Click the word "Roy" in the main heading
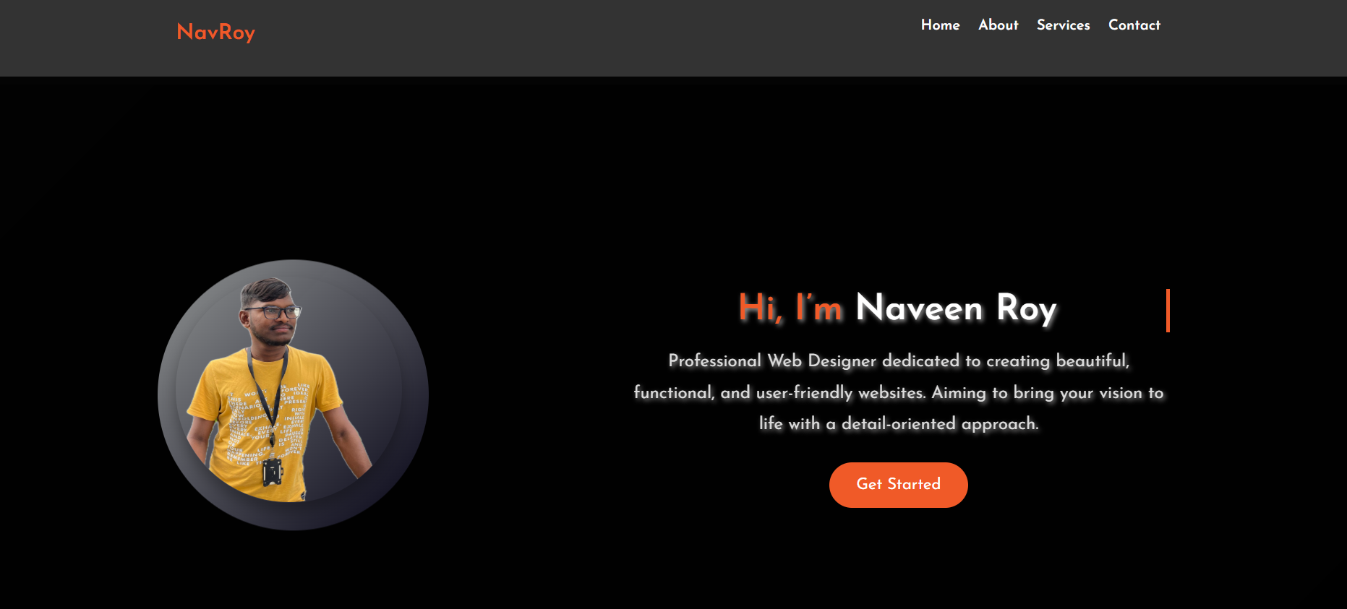The image size is (1347, 609). [1026, 308]
